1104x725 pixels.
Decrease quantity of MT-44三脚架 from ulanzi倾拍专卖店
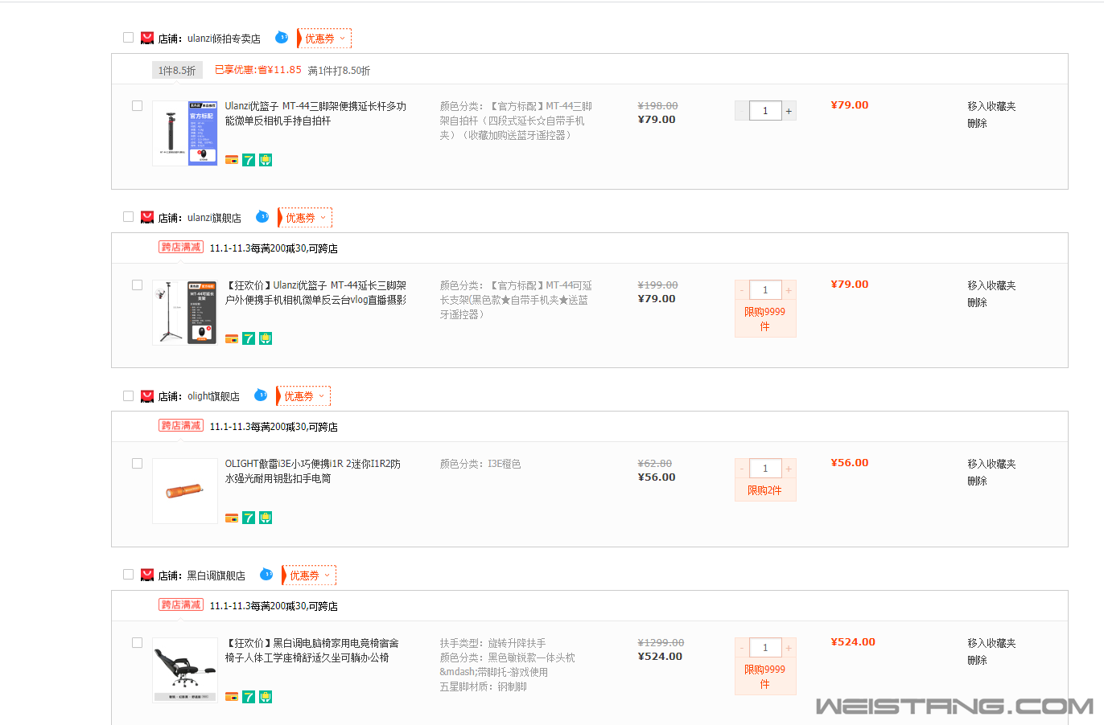(x=742, y=111)
